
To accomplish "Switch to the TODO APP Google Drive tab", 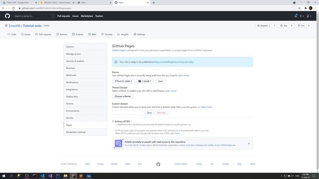I will (x=19, y=2).
